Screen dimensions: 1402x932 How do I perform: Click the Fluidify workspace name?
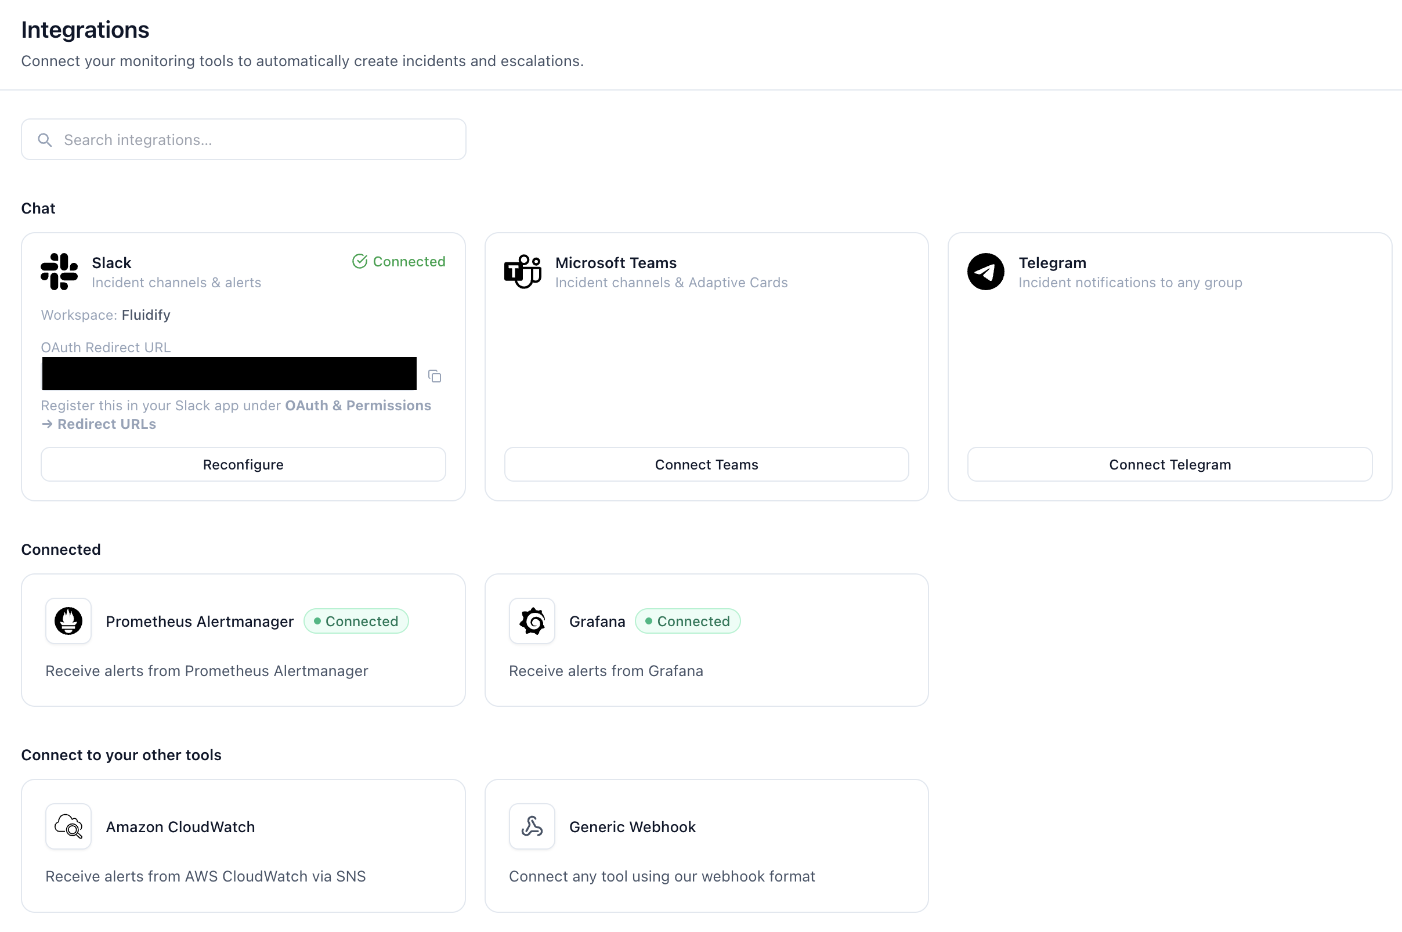146,315
